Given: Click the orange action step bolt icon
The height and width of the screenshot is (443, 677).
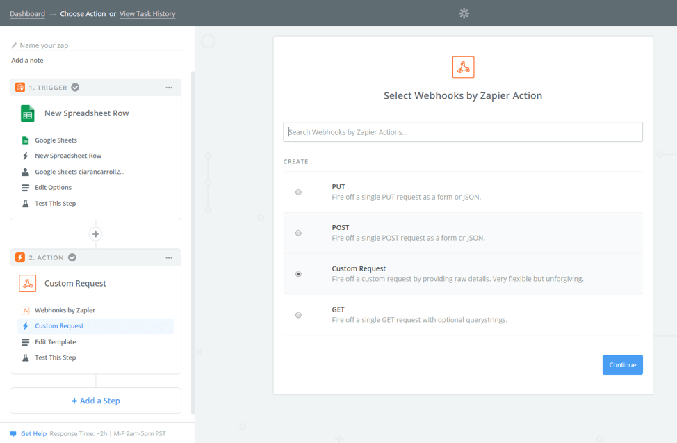Looking at the screenshot, I should [x=20, y=257].
